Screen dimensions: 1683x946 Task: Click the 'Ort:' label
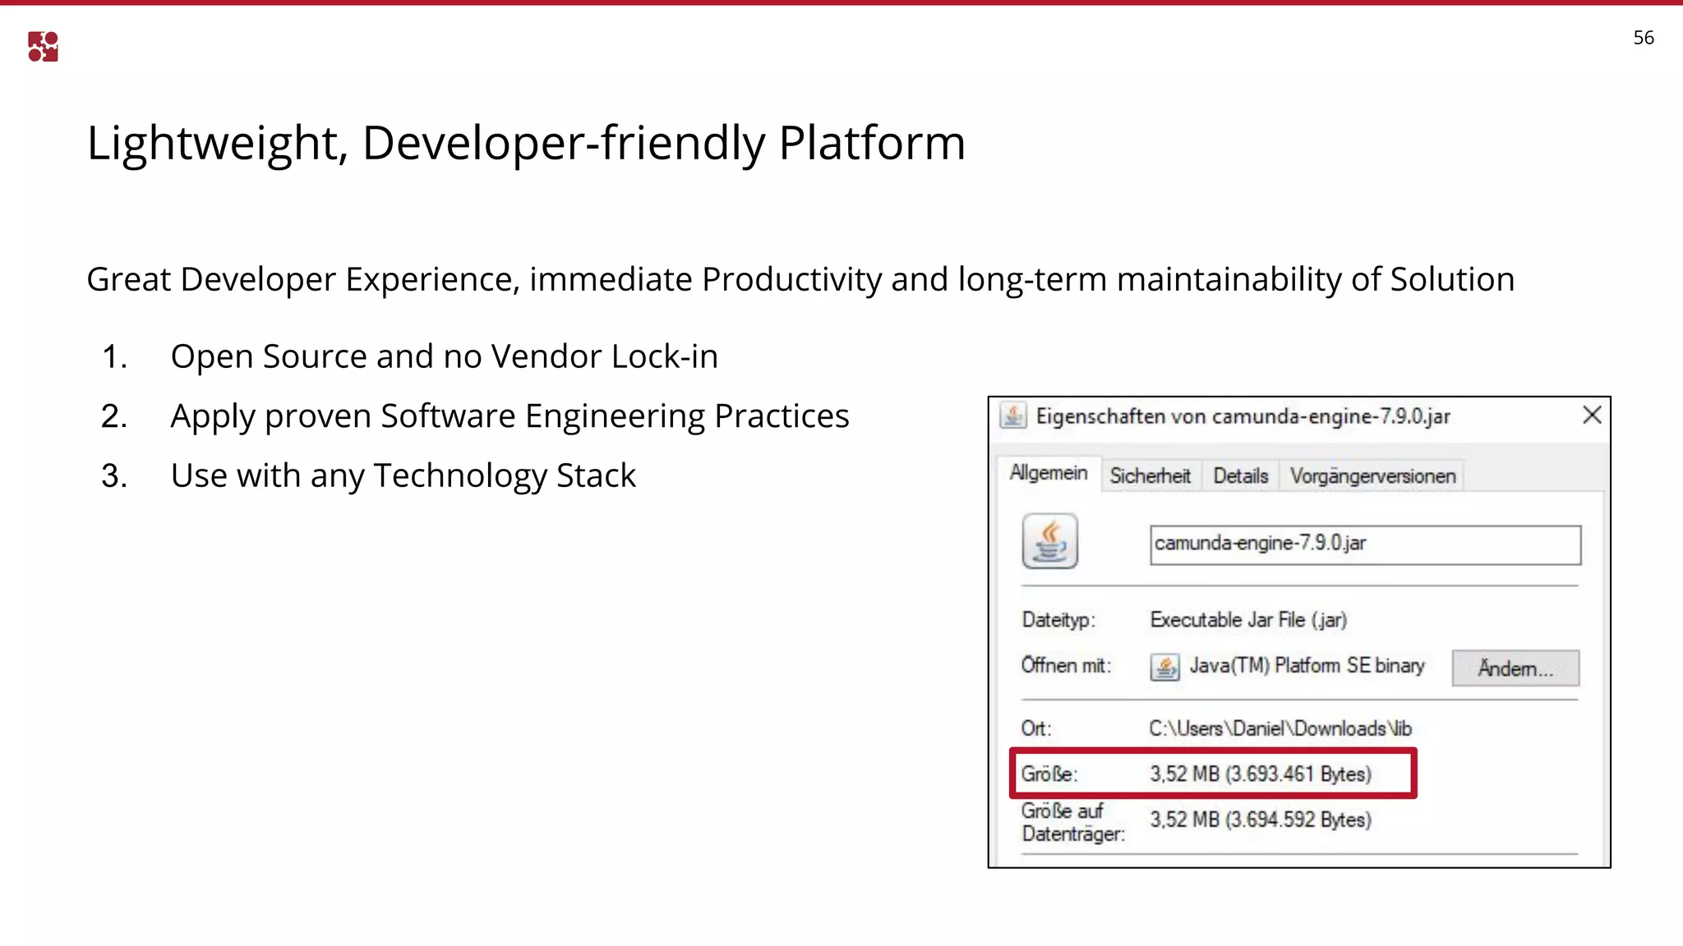click(x=1036, y=728)
